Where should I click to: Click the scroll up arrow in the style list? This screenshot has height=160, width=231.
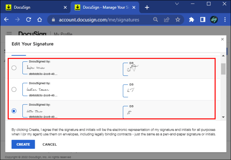tap(223, 56)
